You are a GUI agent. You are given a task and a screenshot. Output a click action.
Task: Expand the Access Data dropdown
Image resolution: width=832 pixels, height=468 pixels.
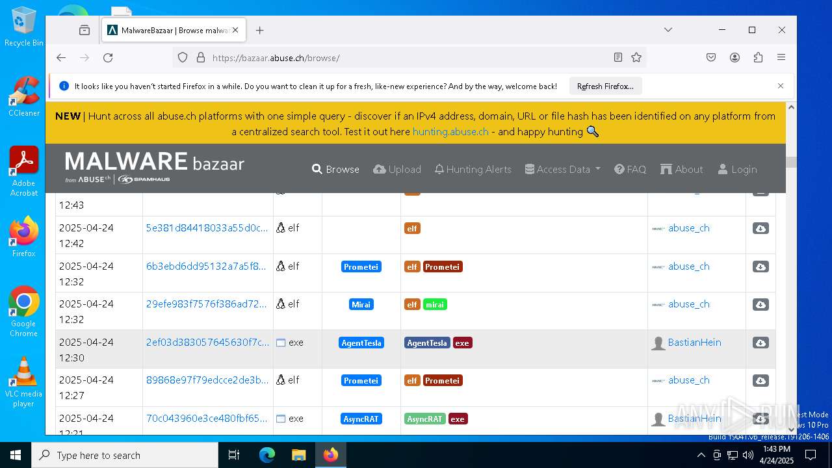562,169
